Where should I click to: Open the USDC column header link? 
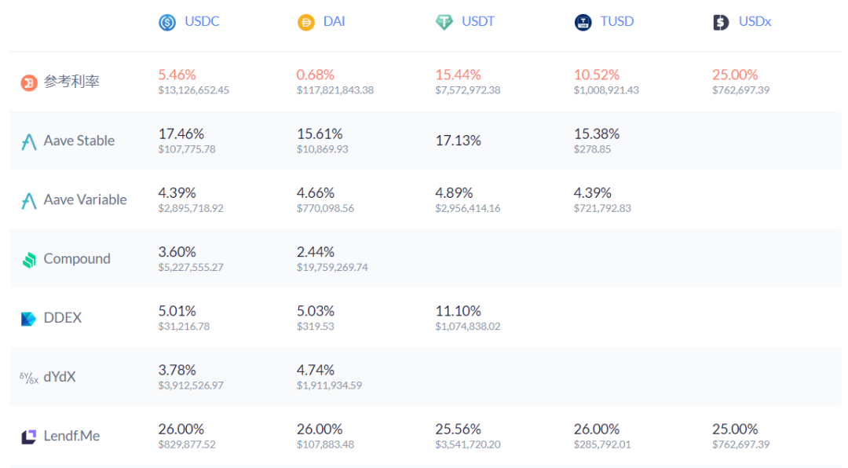[201, 21]
